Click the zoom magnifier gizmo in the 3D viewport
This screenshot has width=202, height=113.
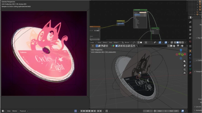point(184,61)
